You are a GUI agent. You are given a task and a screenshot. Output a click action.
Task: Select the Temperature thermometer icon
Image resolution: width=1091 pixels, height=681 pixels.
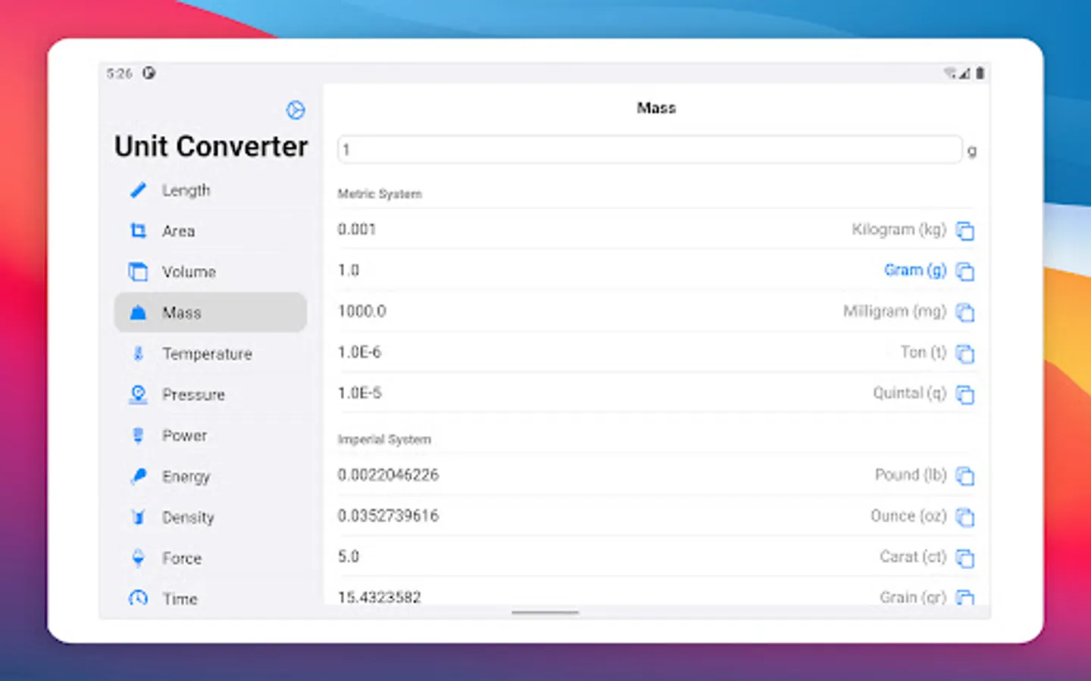point(138,353)
